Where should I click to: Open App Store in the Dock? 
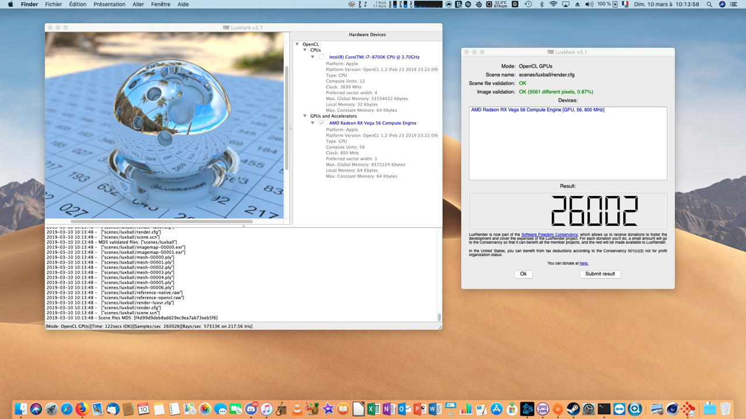(x=497, y=409)
